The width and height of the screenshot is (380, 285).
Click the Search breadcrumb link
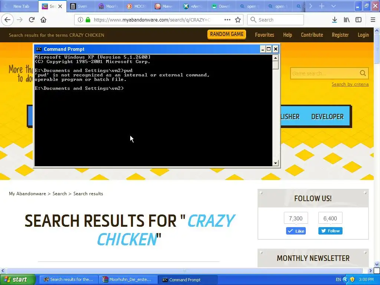60,194
